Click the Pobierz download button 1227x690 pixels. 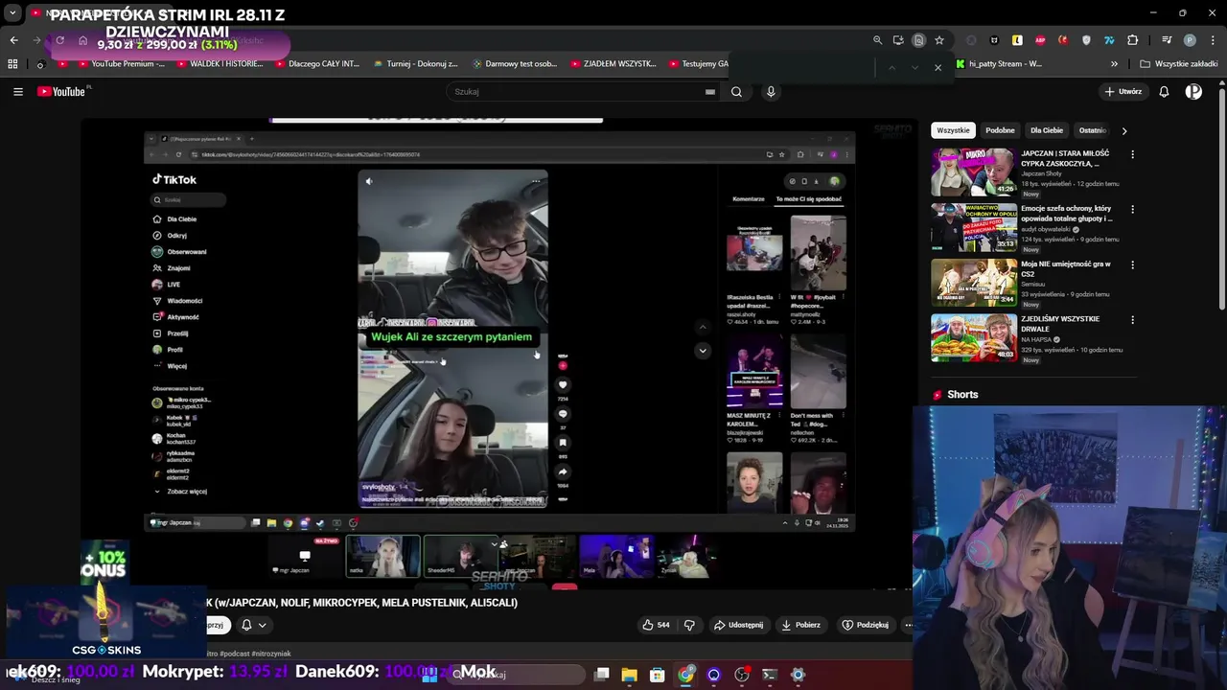[x=800, y=625]
